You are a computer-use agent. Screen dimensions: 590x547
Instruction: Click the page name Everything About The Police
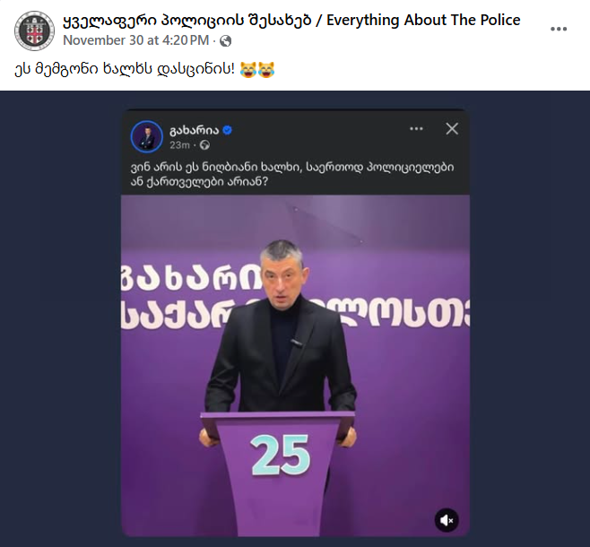tap(291, 20)
